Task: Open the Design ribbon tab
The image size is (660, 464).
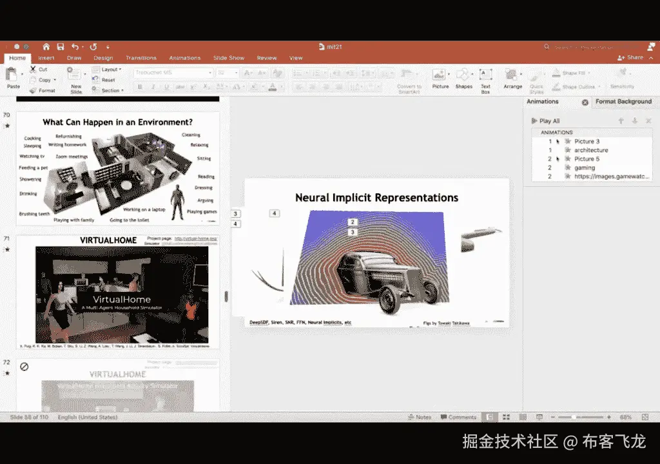Action: 103,58
